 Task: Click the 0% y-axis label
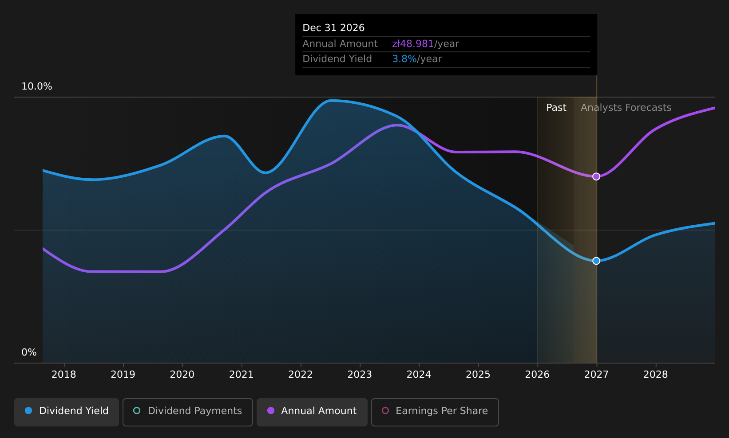coord(29,352)
